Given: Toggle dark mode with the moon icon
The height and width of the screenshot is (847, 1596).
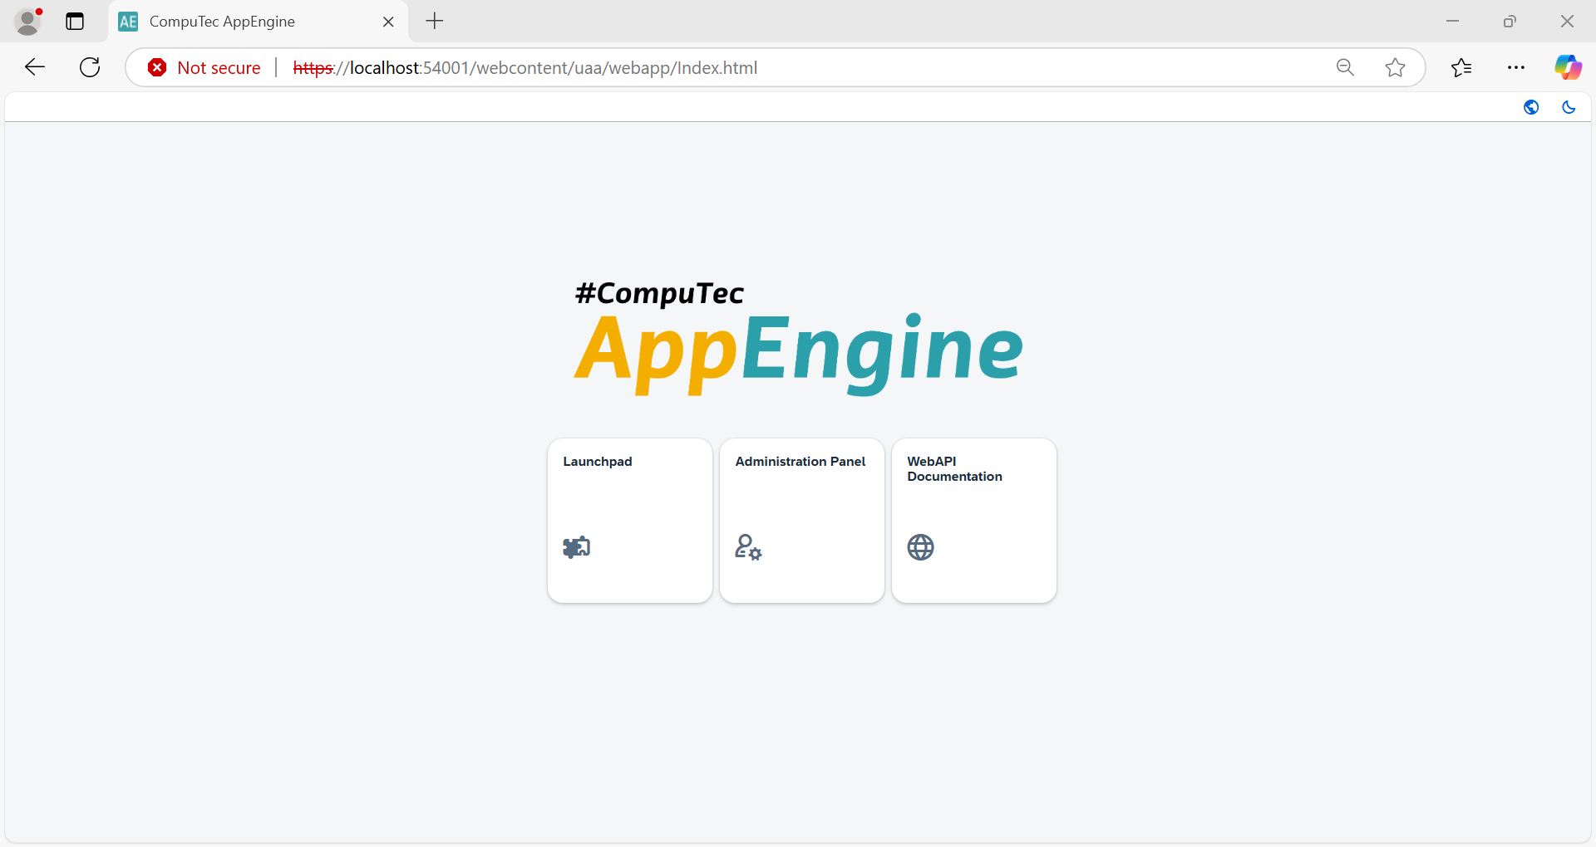Looking at the screenshot, I should click(1569, 107).
